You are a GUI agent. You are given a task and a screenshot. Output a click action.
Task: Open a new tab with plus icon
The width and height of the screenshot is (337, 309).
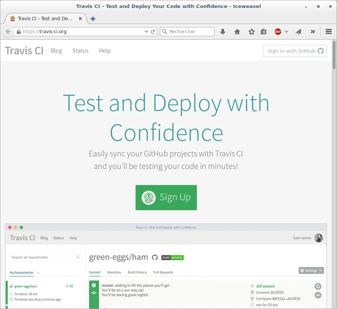click(x=93, y=19)
